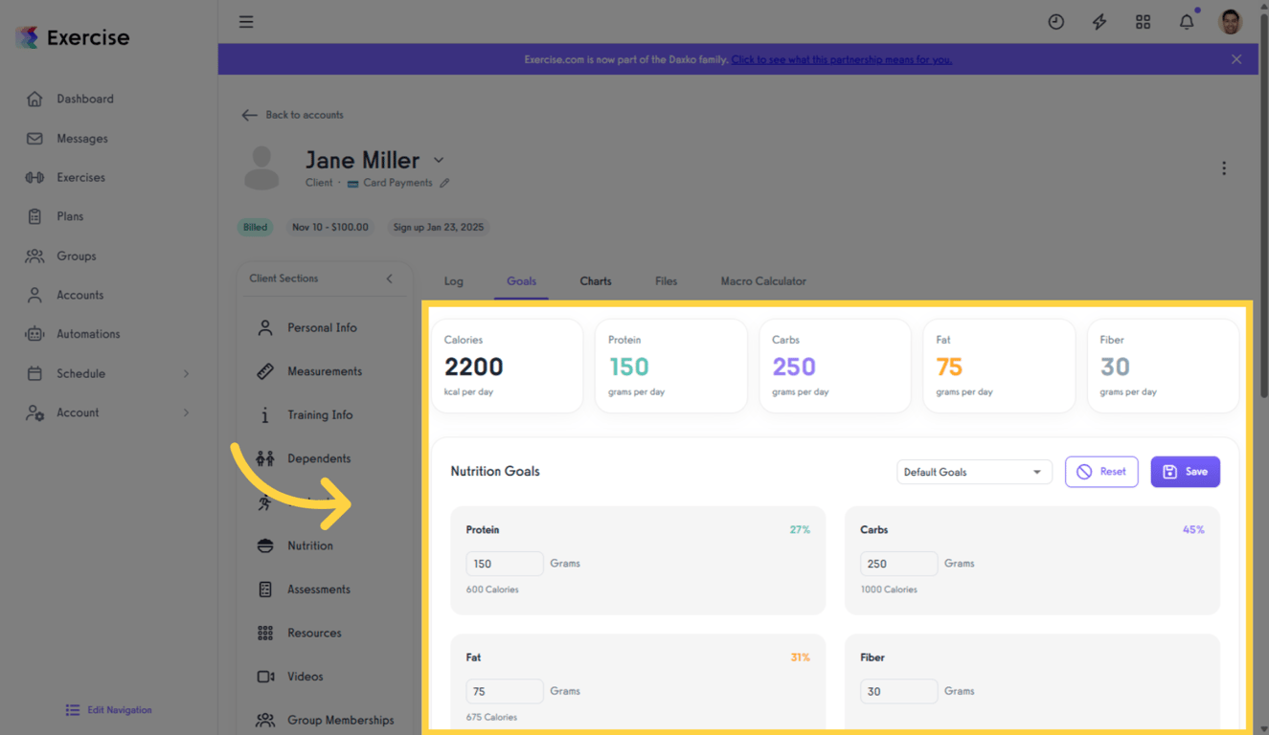The width and height of the screenshot is (1269, 735).
Task: Expand the chevron next to Jane Miller
Action: pos(439,160)
